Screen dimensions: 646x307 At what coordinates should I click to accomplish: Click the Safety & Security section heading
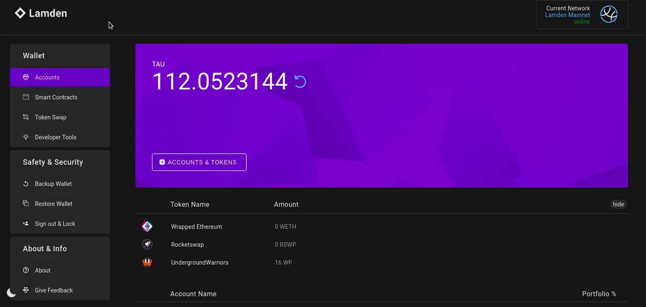click(x=53, y=162)
